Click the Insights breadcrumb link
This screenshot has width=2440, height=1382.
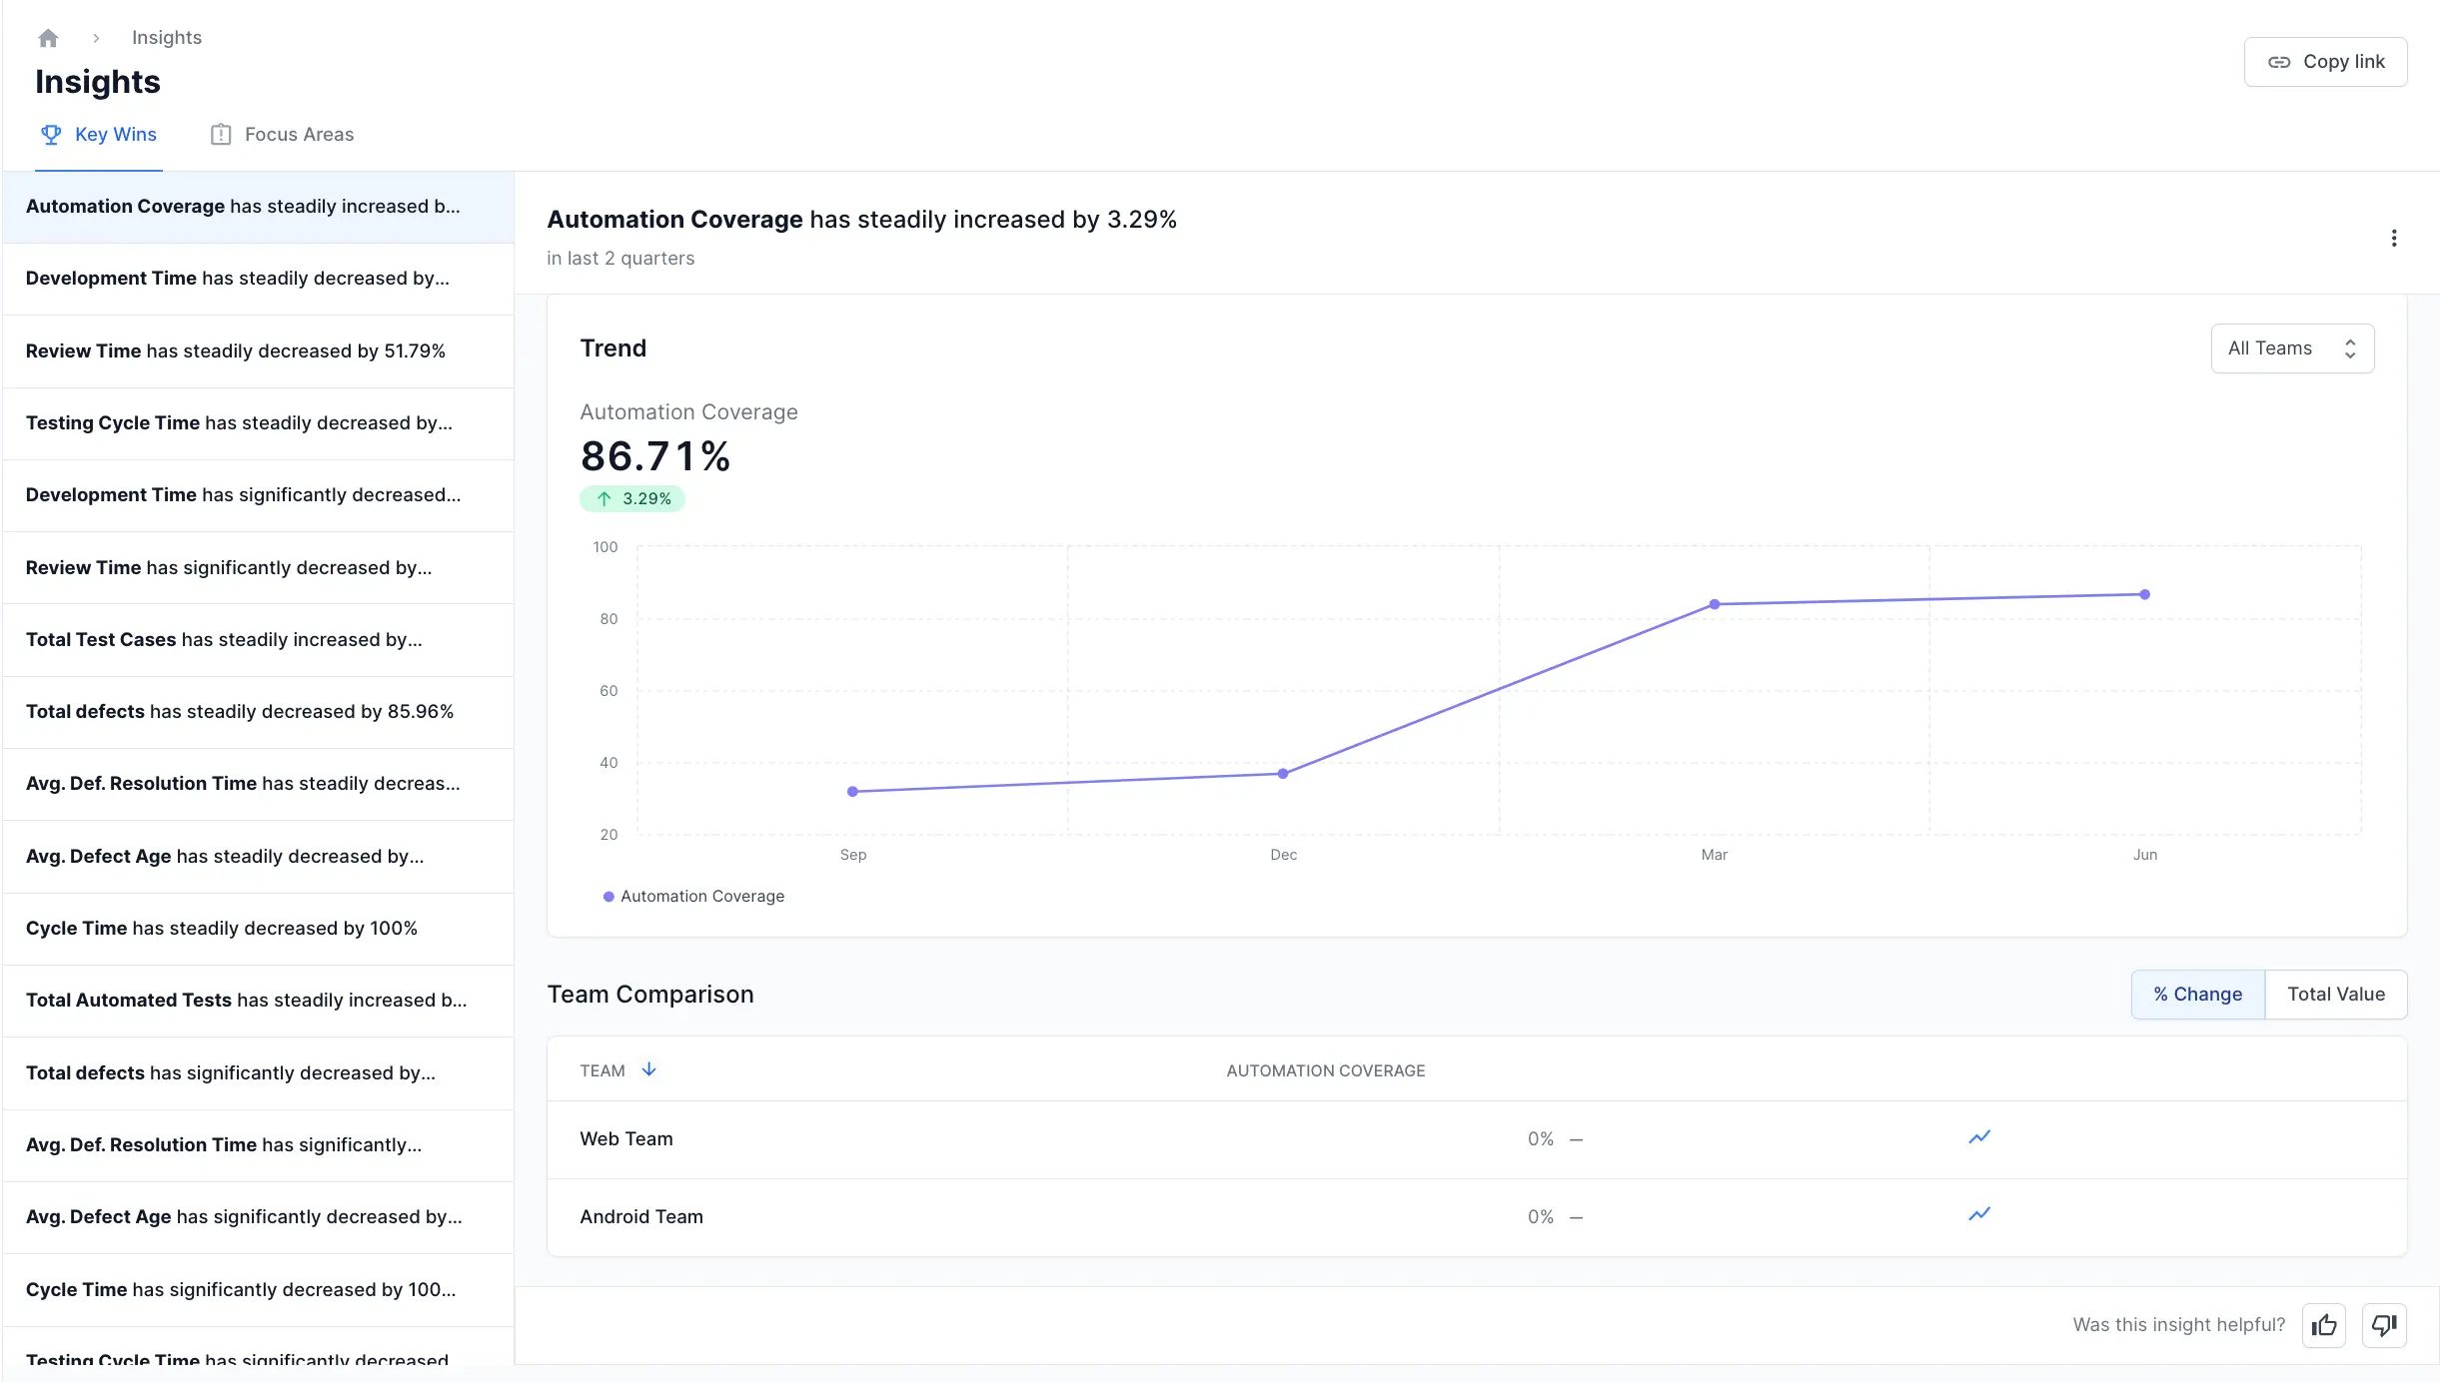pos(166,38)
